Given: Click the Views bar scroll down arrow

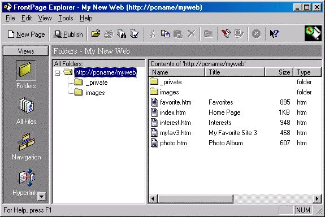Looking at the screenshot, I should click(x=42, y=196).
